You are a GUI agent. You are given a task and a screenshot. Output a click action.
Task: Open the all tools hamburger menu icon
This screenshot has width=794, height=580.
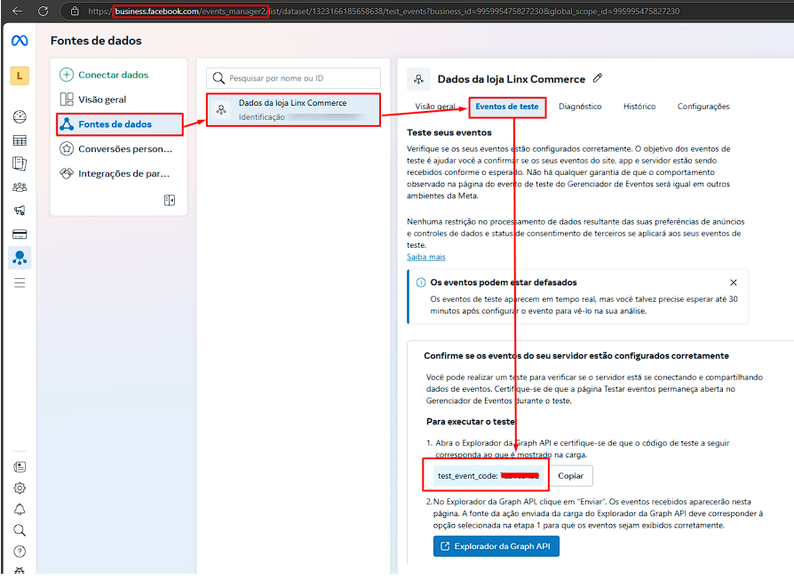tap(20, 282)
